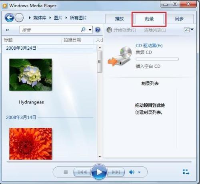Click the previous track button

tap(82, 172)
